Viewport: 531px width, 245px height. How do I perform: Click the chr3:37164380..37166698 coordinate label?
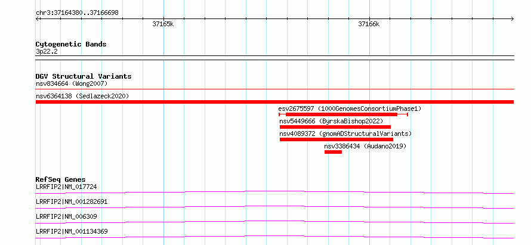(x=77, y=13)
